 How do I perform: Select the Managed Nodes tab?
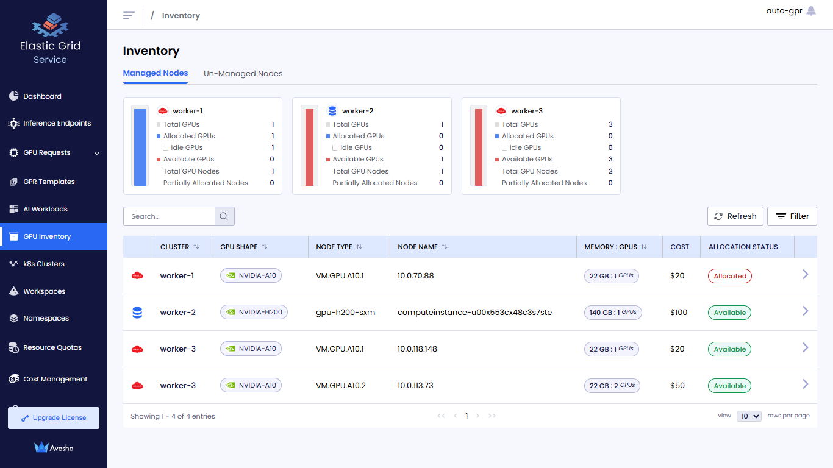(156, 73)
